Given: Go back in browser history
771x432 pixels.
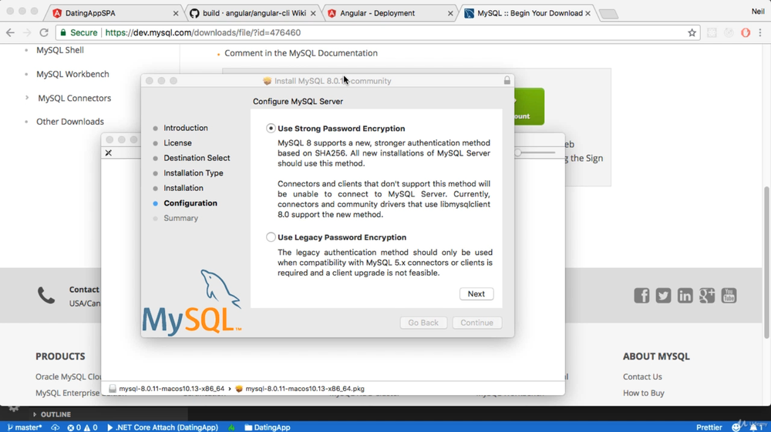Looking at the screenshot, I should [10, 32].
